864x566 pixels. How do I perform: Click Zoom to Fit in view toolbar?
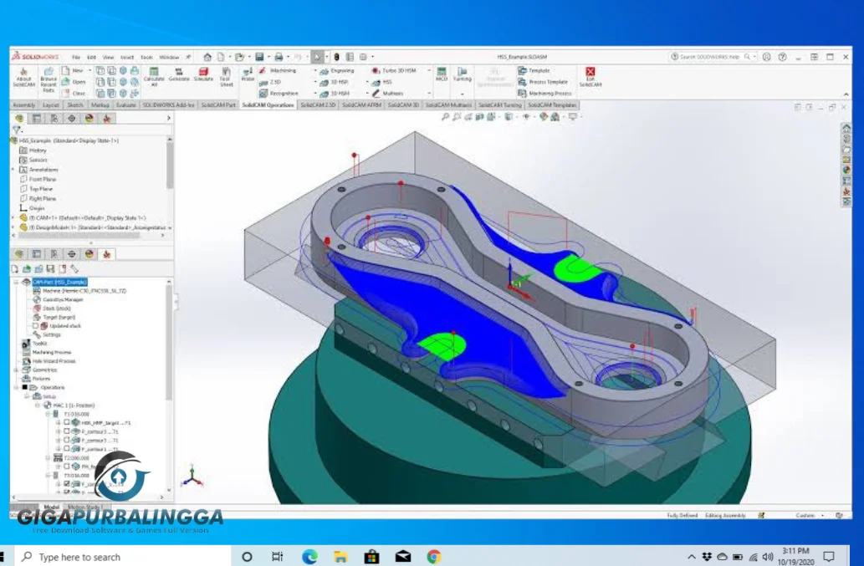tap(445, 117)
